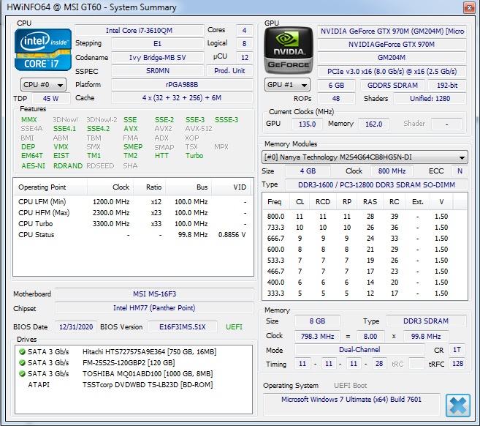Click the 192-bit bus width field
Viewport: 480px width, 426px height.
(447, 85)
